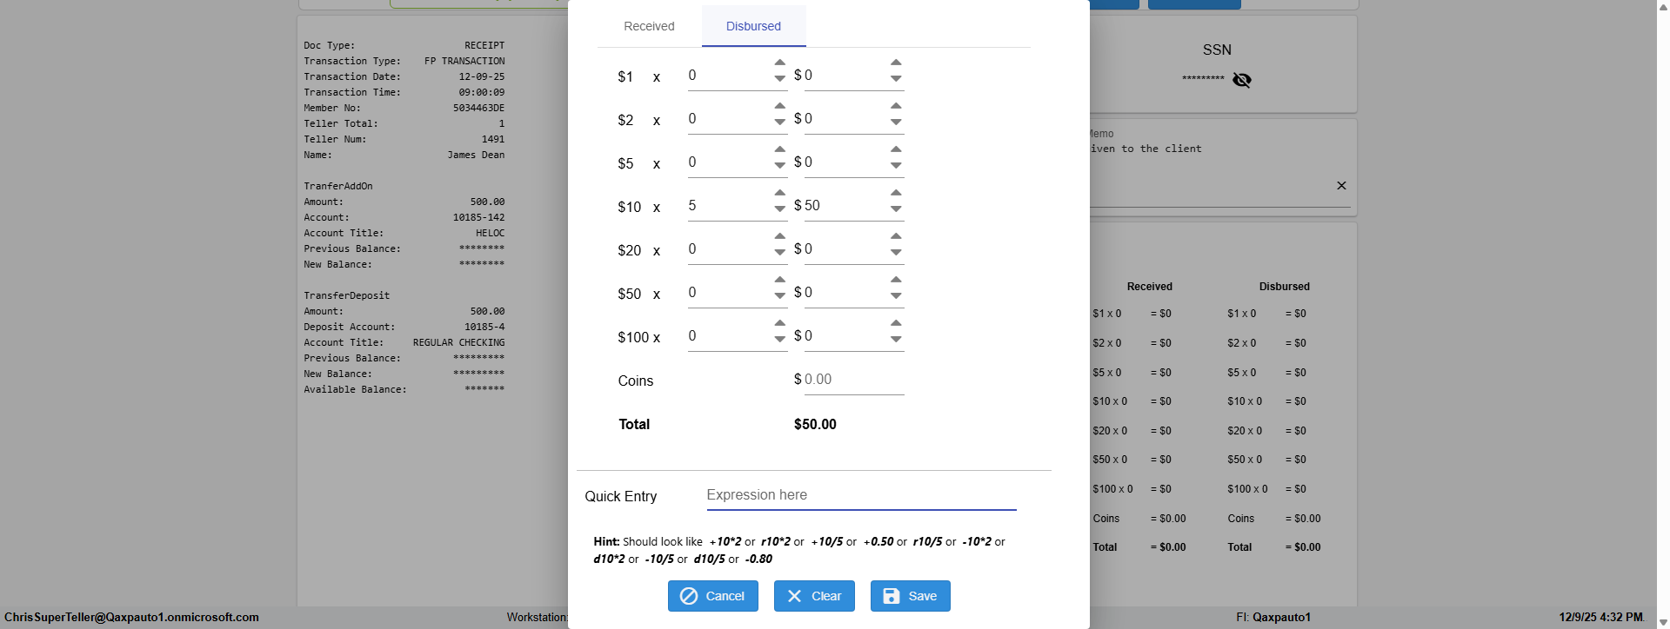Image resolution: width=1670 pixels, height=629 pixels.
Task: Click the Clear button
Action: click(x=814, y=596)
